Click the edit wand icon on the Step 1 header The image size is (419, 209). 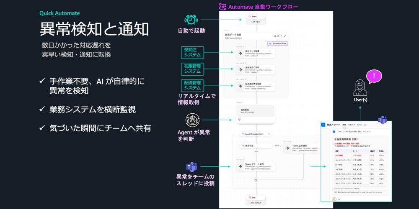275,36
